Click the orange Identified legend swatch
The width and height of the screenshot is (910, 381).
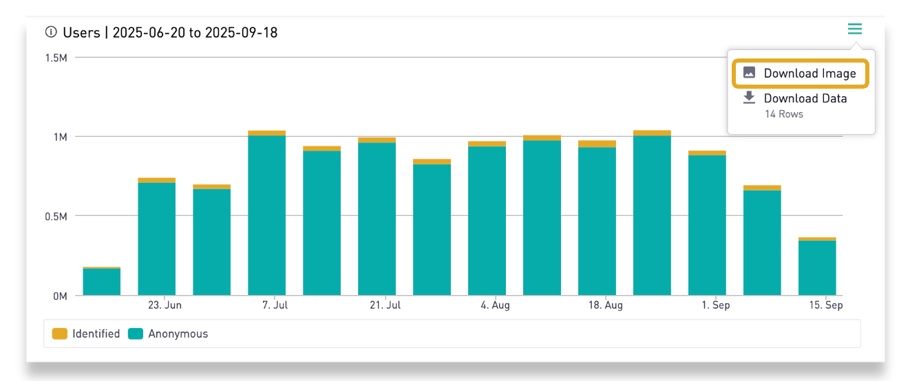[x=60, y=334]
